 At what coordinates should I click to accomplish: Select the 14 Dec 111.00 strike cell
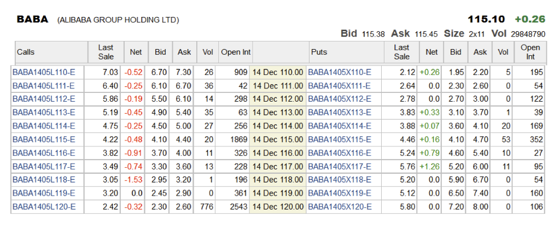point(278,86)
